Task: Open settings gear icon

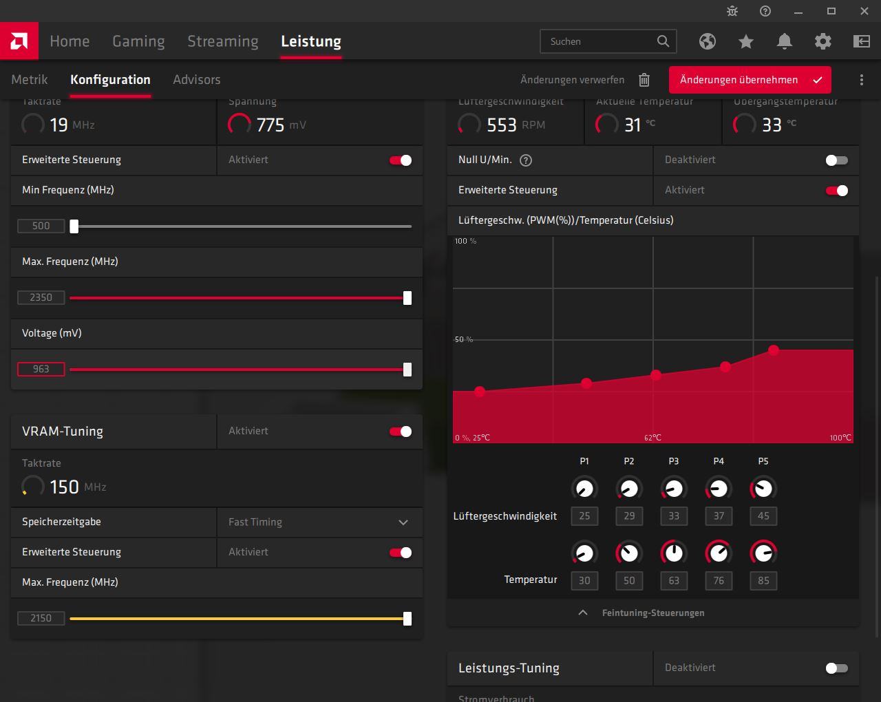Action: (x=823, y=41)
